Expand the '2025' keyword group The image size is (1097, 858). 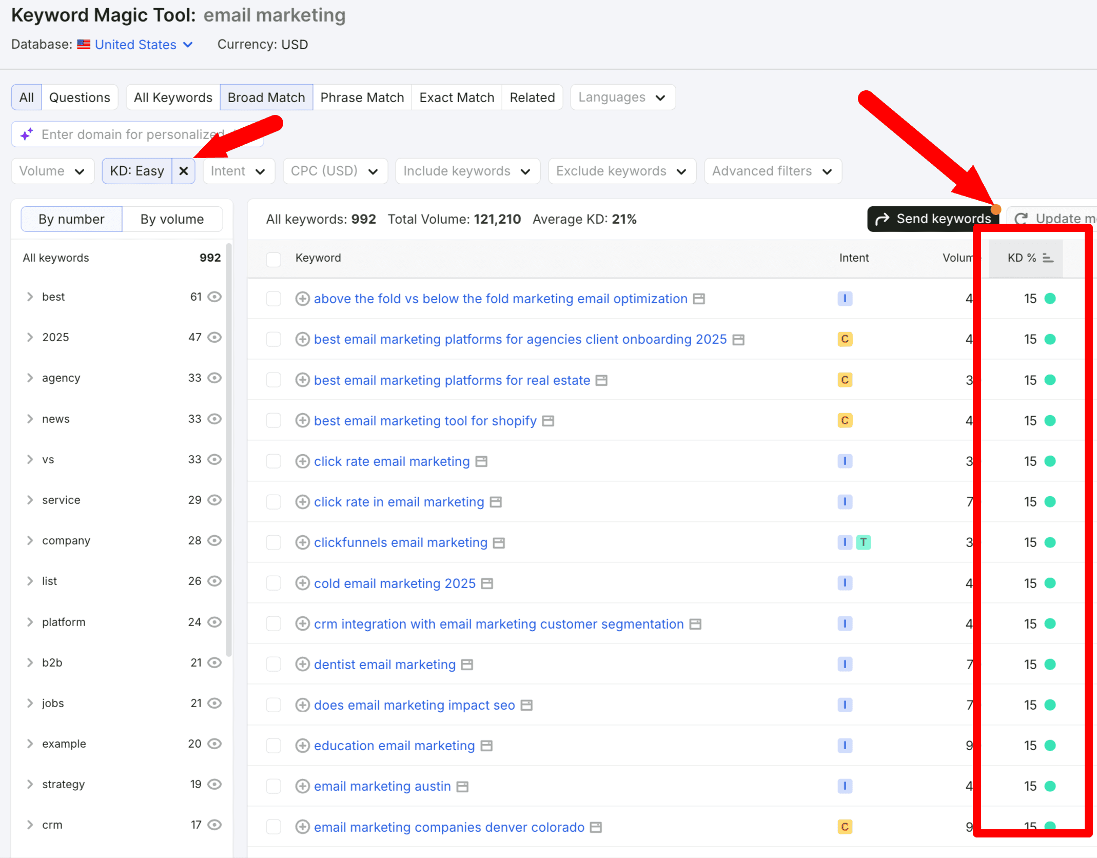click(x=30, y=337)
